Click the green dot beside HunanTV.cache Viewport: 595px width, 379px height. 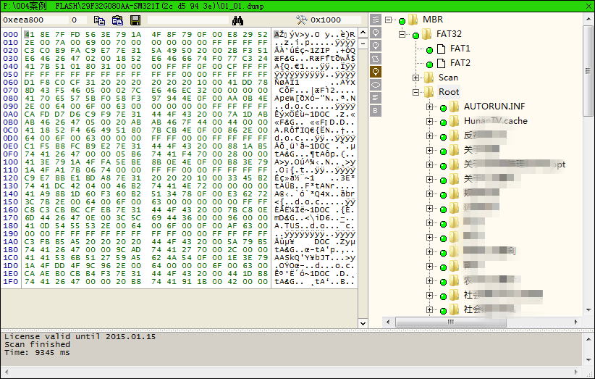click(443, 122)
